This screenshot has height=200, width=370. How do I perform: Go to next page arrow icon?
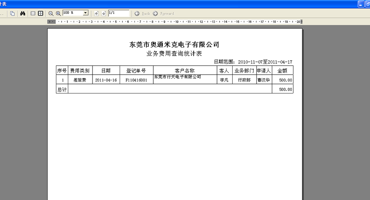point(104,14)
